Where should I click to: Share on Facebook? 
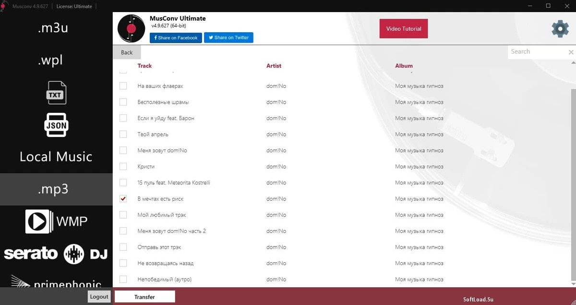click(x=176, y=37)
